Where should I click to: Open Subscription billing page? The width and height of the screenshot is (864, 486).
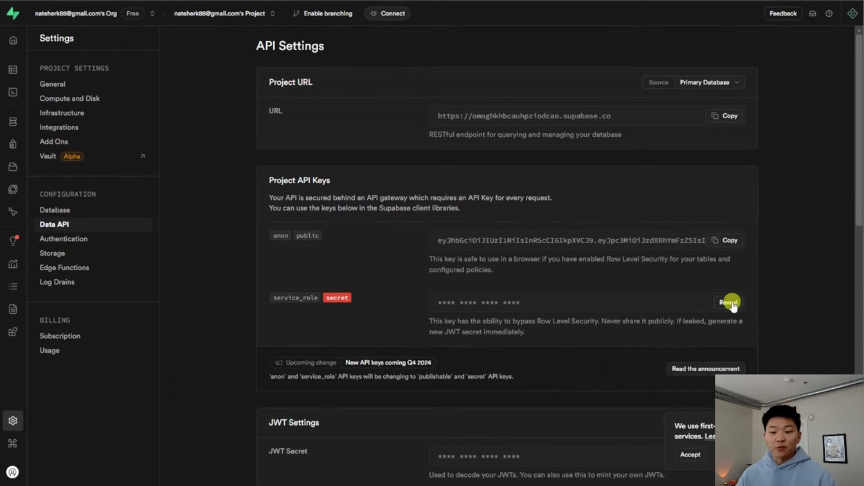[x=60, y=336]
